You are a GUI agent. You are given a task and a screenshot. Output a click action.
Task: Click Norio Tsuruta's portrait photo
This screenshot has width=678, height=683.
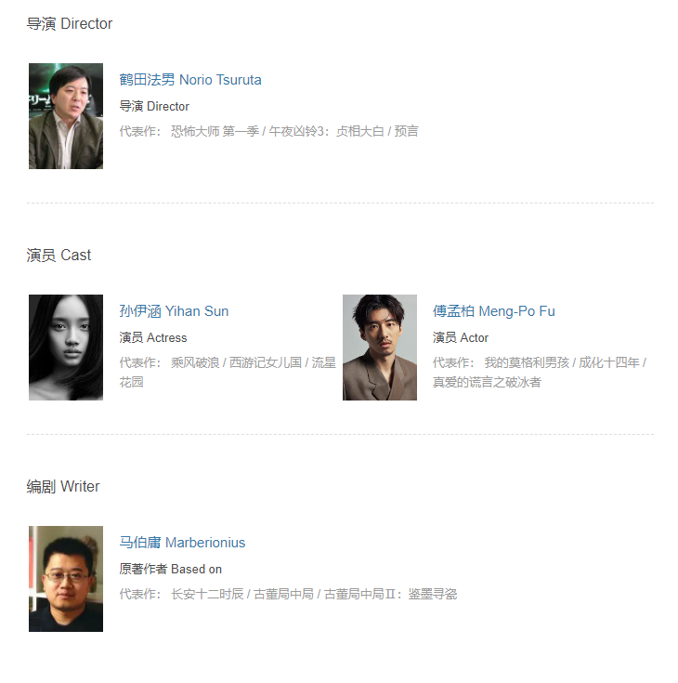coord(66,116)
